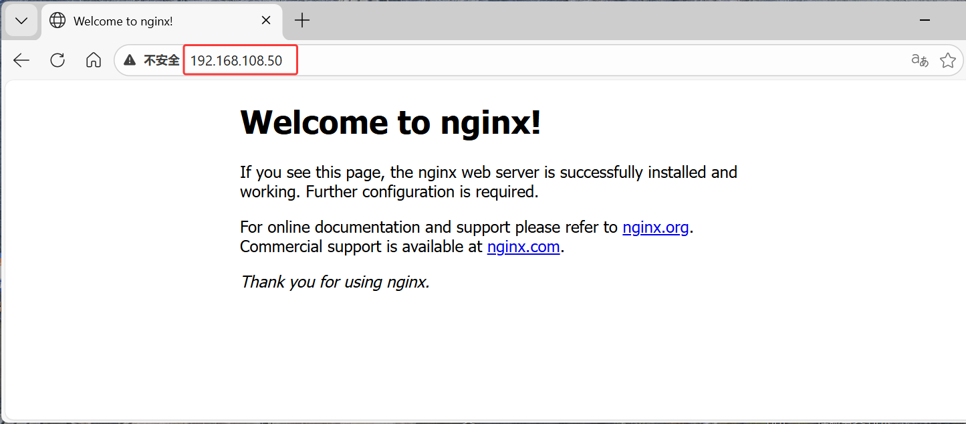Open the nginx.org link
Screen dimensions: 966x424
tap(656, 227)
